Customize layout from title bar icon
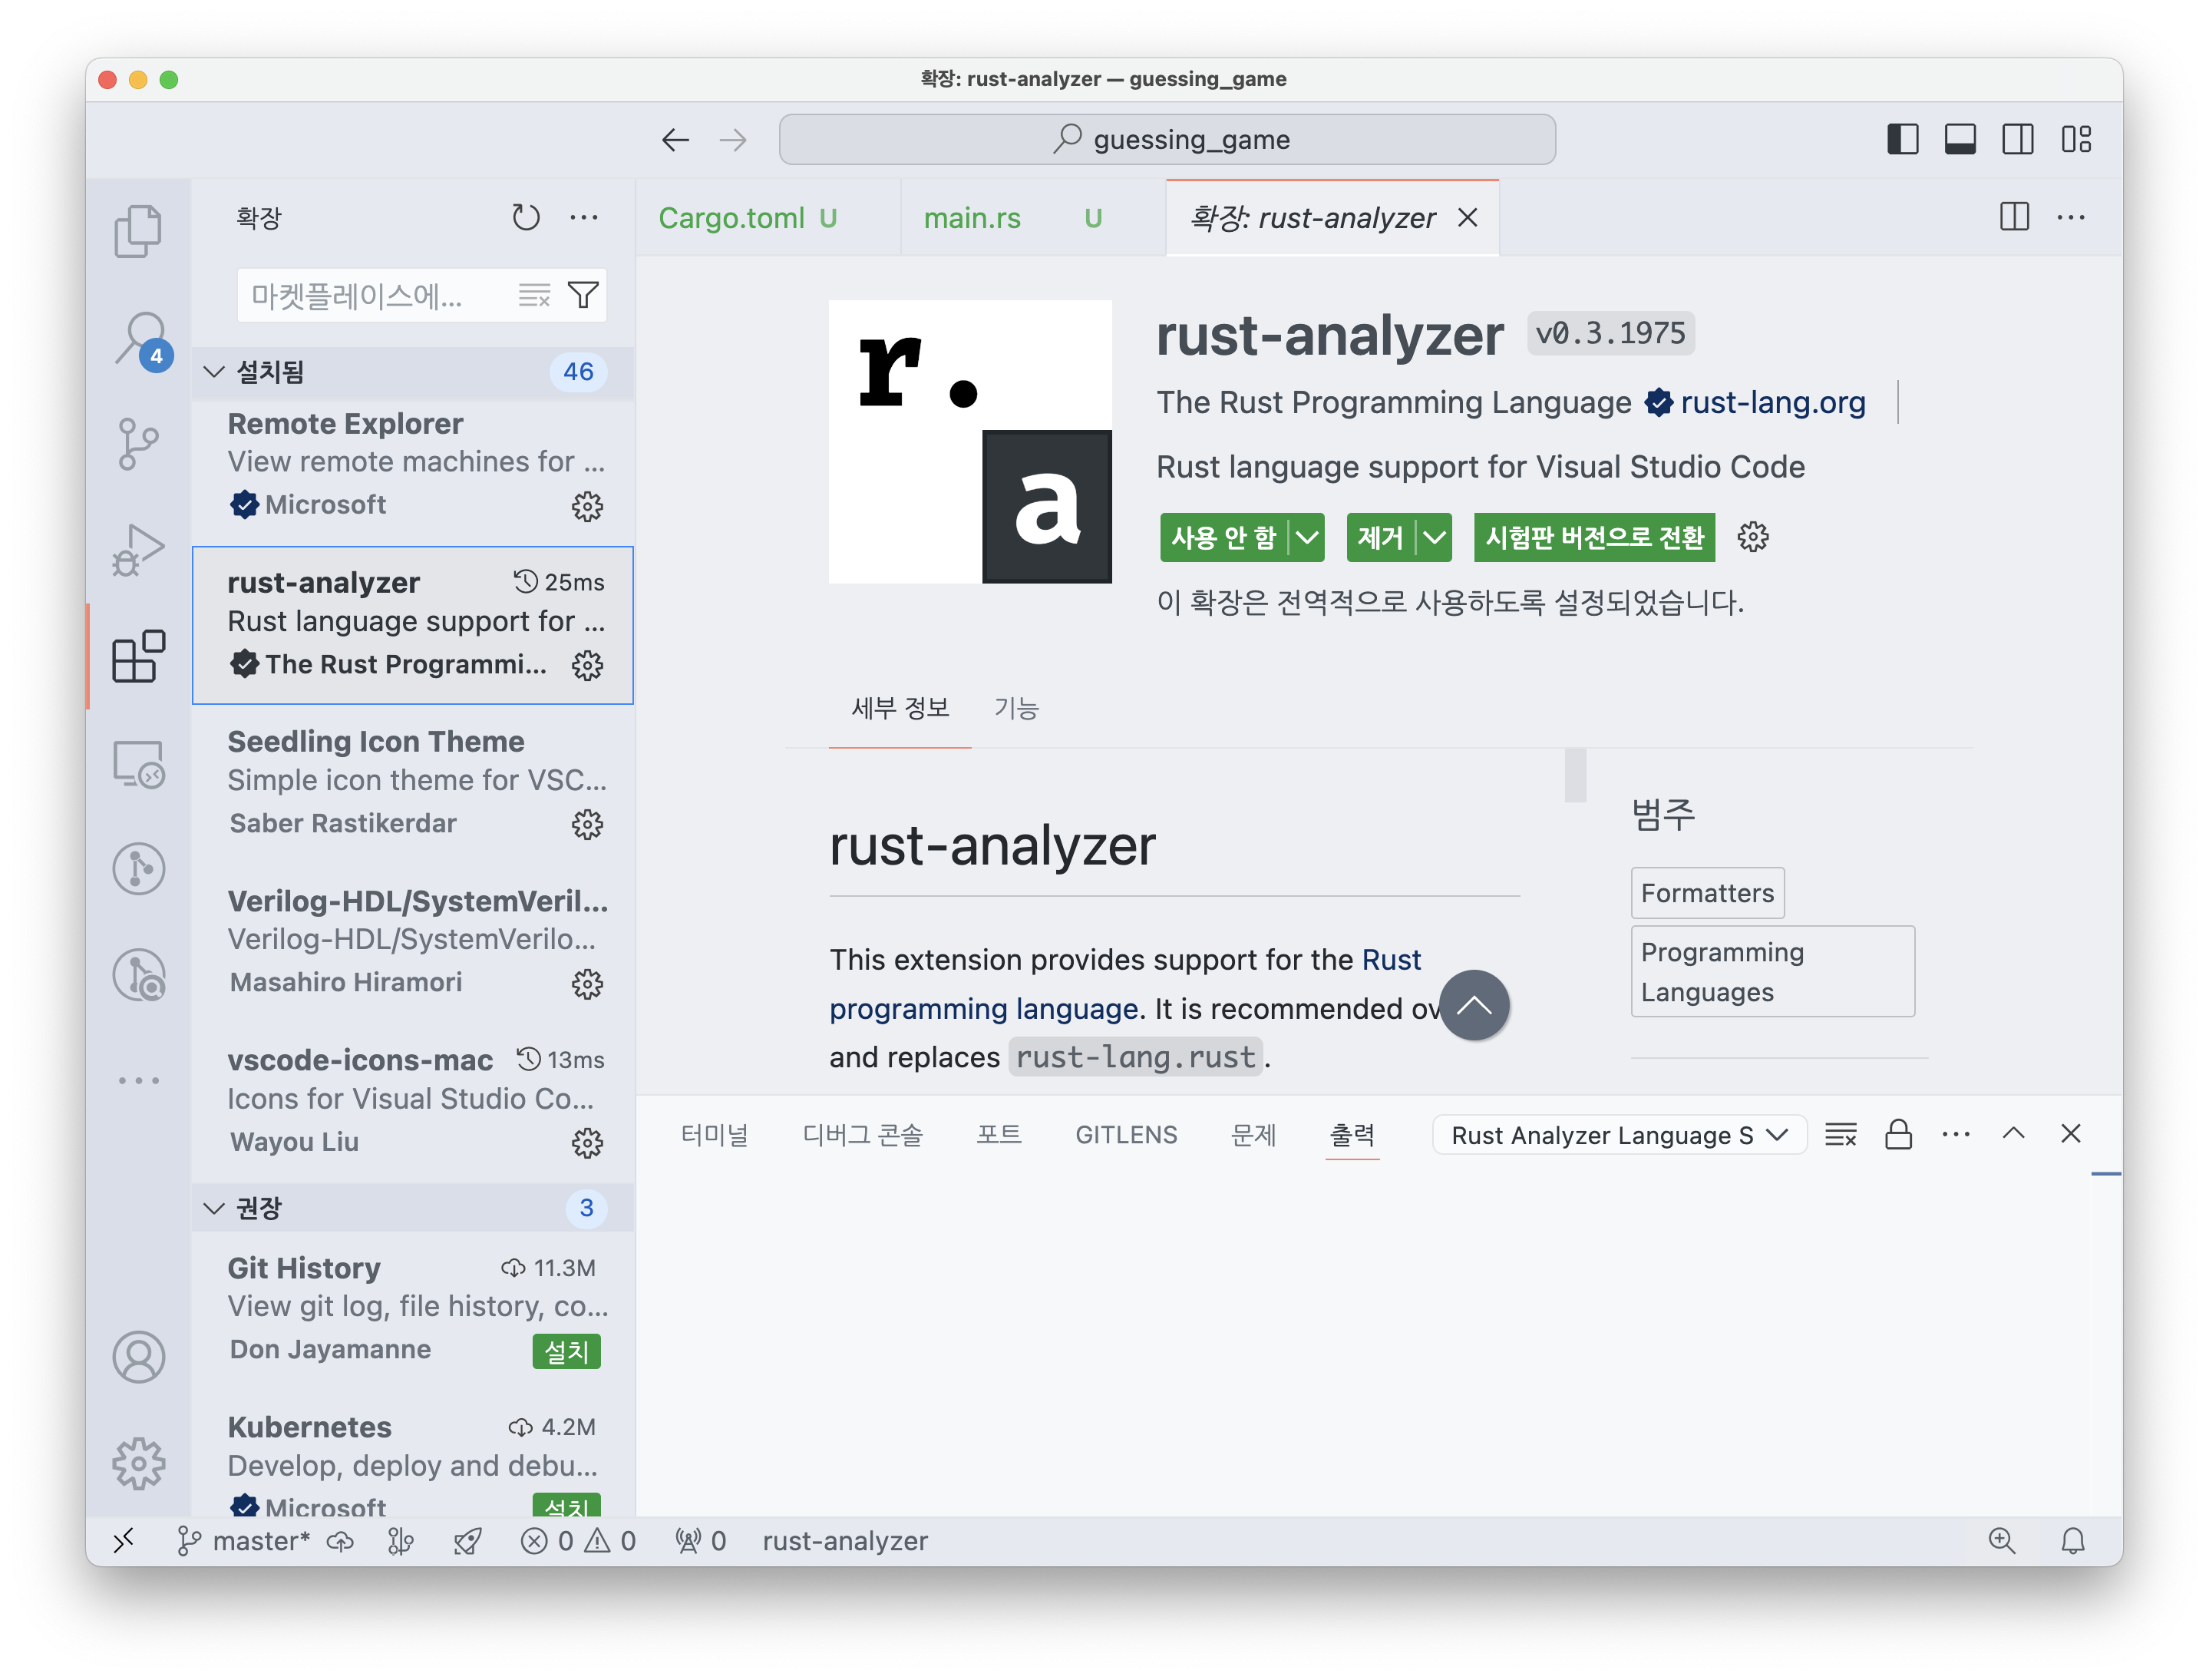Image resolution: width=2209 pixels, height=1680 pixels. (x=2075, y=139)
